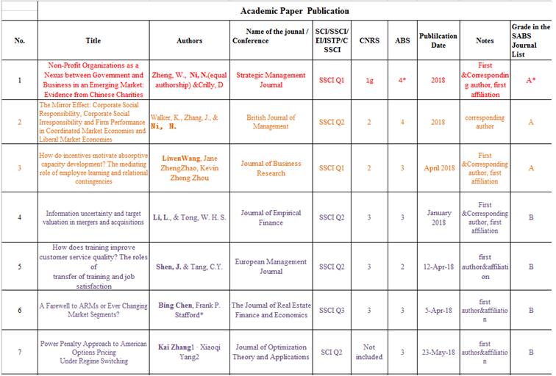Click the 'Grade in the SABS Journal List' header
This screenshot has width=556, height=376.
coord(530,41)
